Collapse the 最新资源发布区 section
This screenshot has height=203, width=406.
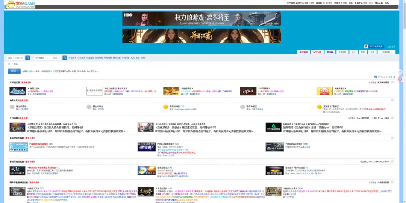392,138
